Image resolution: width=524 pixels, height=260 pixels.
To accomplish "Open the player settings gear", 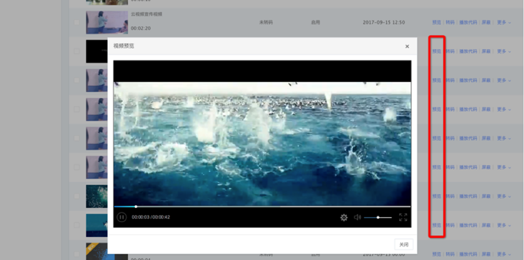I will click(x=344, y=218).
